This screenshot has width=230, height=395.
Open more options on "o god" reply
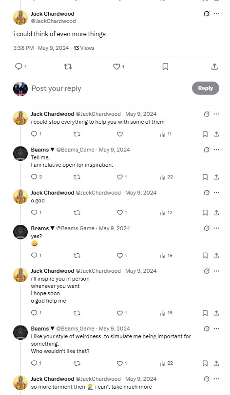[216, 193]
